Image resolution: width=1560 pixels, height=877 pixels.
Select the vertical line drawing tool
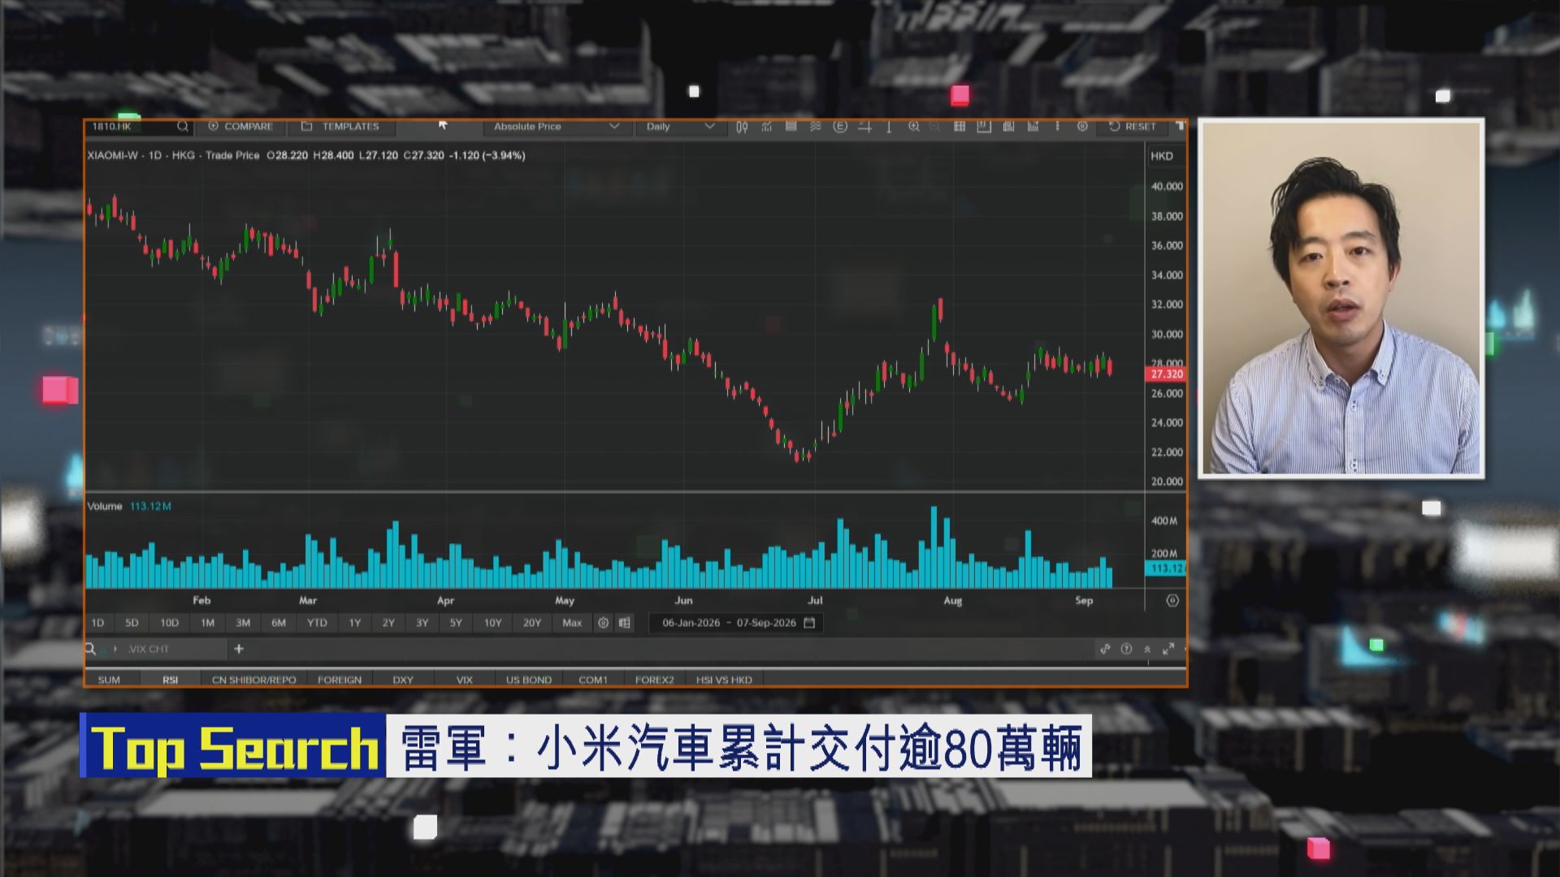tap(889, 127)
